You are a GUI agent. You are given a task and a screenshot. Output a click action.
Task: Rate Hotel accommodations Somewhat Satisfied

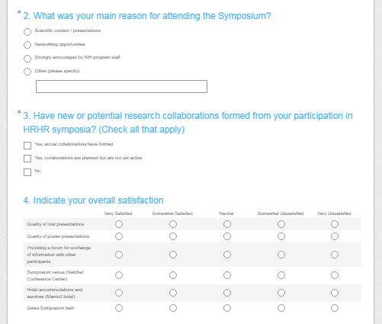(173, 293)
